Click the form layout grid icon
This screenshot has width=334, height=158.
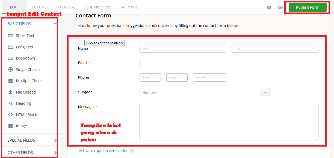[x=269, y=7]
